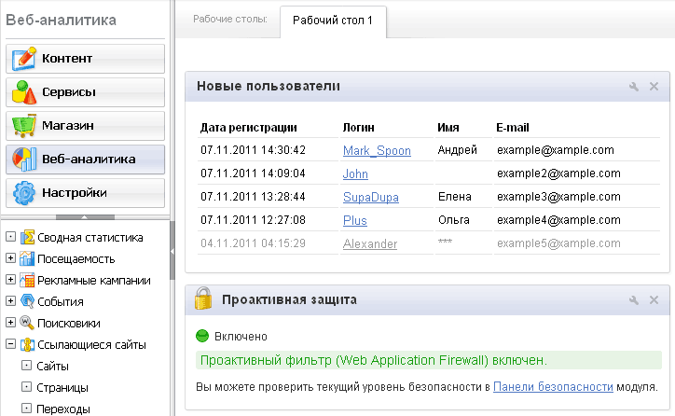
Task: Switch to the Рабочий стол 1 tab
Action: point(333,21)
